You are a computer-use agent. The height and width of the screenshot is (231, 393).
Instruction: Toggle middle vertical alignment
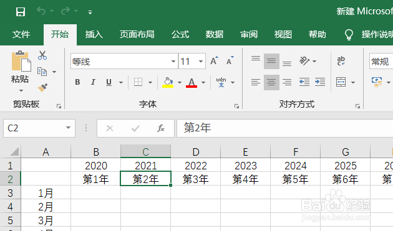click(x=271, y=61)
